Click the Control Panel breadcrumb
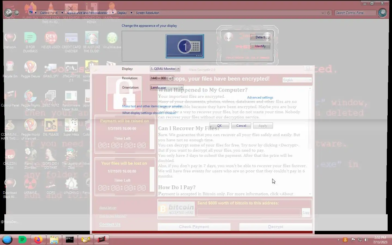 49,13
